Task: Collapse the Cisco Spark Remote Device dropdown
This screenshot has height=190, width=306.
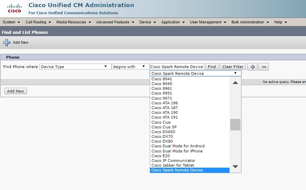Action: [x=196, y=73]
